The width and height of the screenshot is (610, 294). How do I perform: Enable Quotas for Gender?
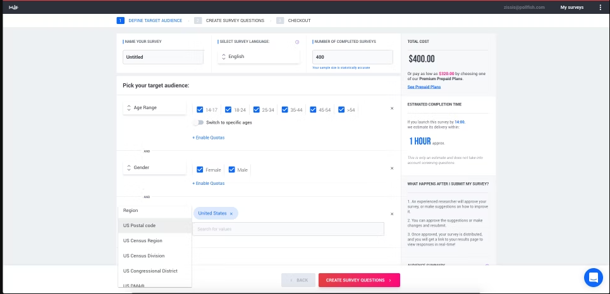click(x=208, y=184)
